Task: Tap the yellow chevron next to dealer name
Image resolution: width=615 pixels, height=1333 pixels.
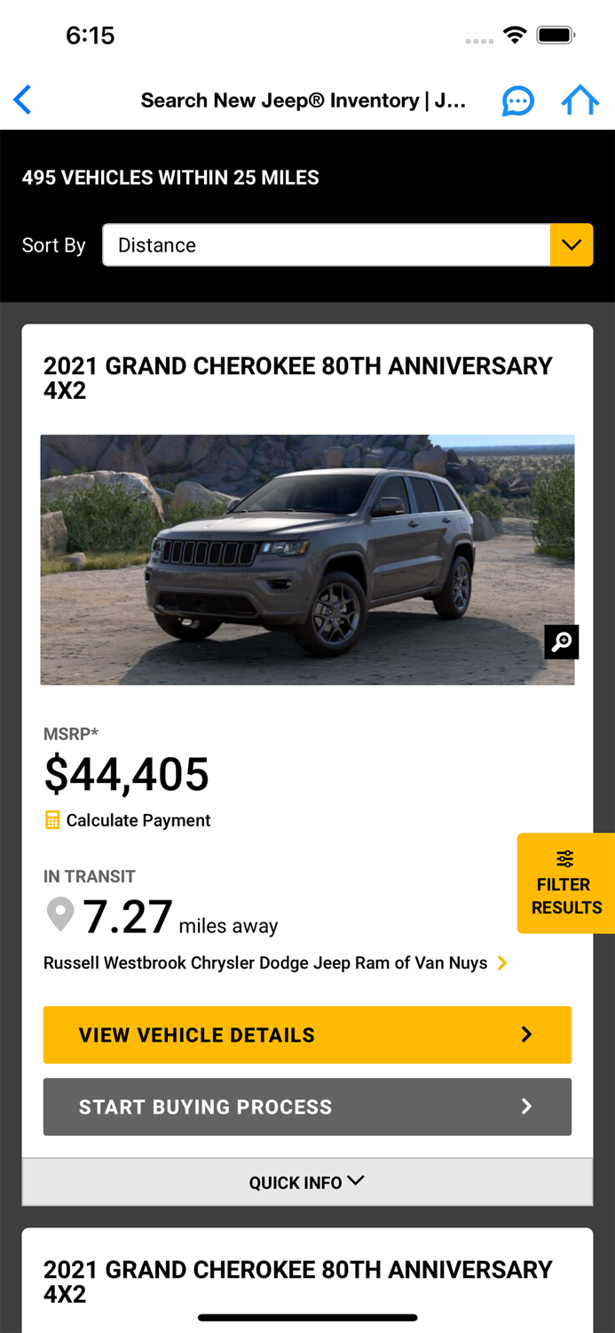Action: click(502, 962)
